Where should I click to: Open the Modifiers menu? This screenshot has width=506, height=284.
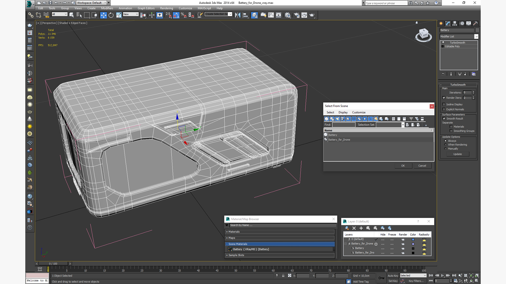click(107, 8)
